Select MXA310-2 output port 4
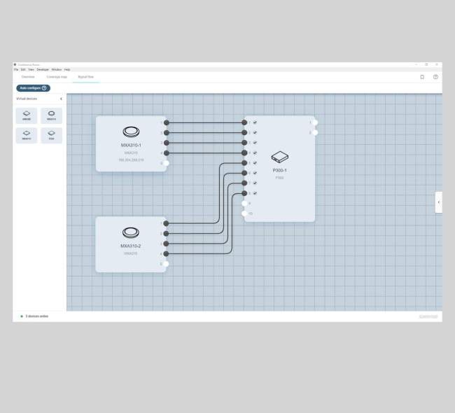 [x=166, y=253]
